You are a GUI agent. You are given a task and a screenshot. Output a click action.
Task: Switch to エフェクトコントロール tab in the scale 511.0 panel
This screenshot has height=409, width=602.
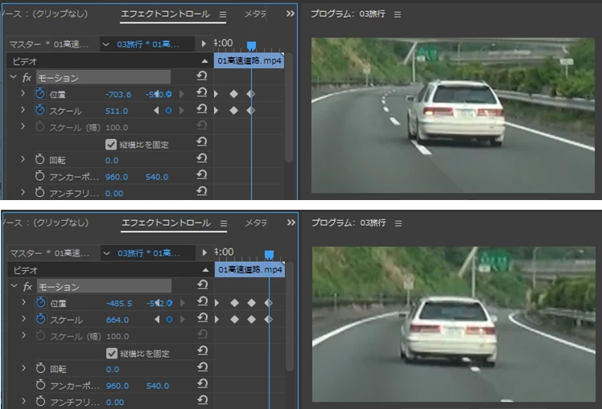(x=166, y=14)
